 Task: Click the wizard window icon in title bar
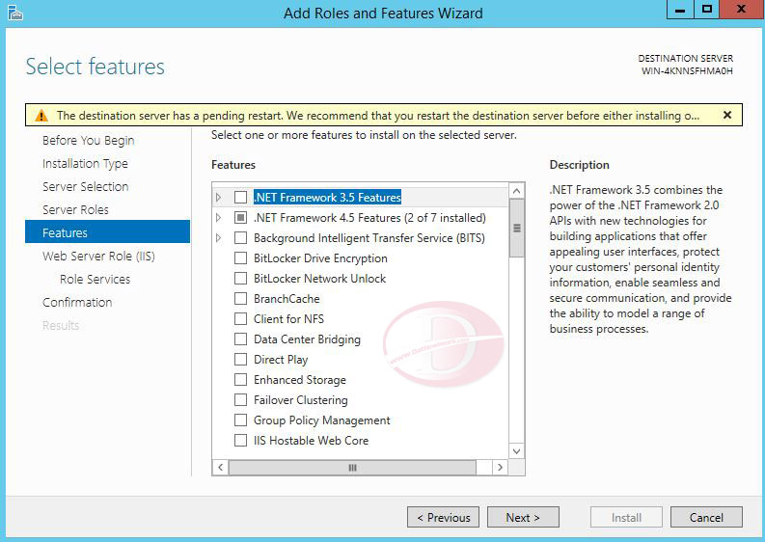pyautogui.click(x=15, y=13)
